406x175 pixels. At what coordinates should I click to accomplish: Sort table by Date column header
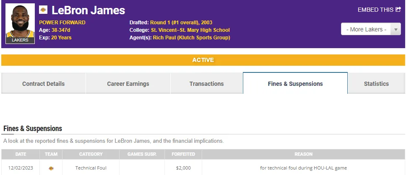point(21,154)
